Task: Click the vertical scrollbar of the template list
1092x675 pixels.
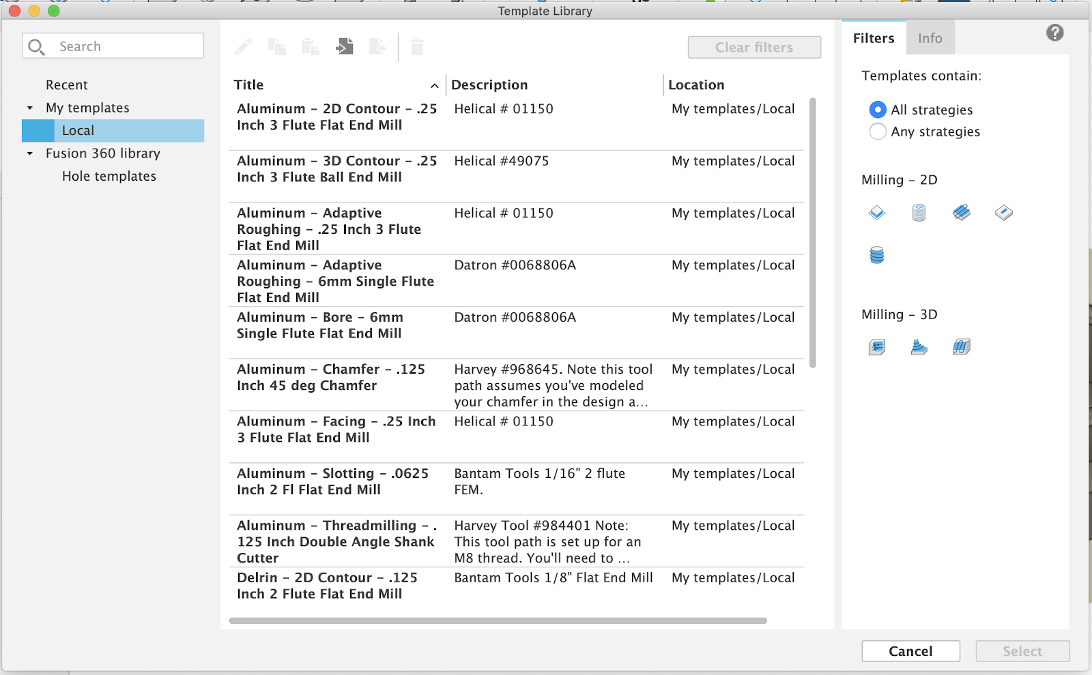Action: pos(812,232)
